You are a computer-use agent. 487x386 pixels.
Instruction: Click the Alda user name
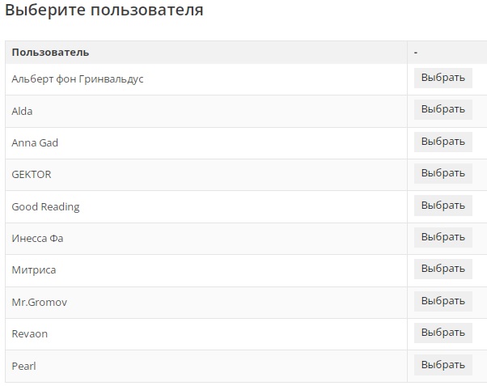(22, 111)
